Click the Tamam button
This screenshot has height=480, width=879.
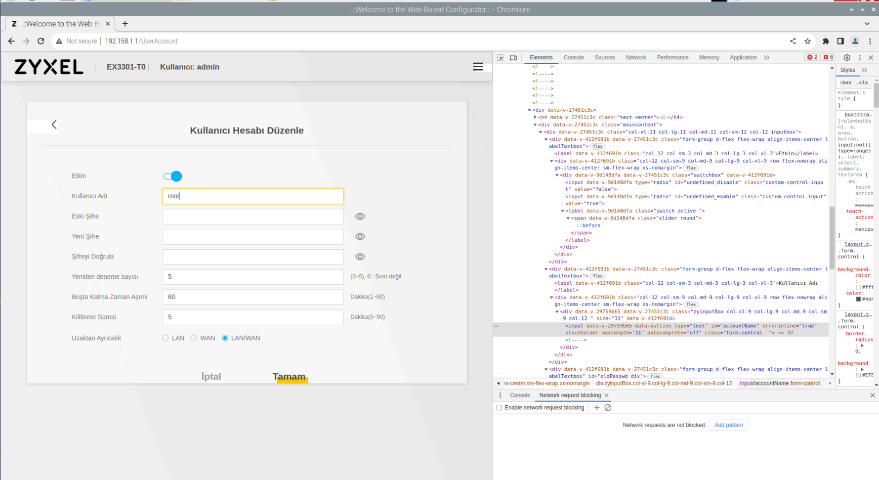click(289, 377)
